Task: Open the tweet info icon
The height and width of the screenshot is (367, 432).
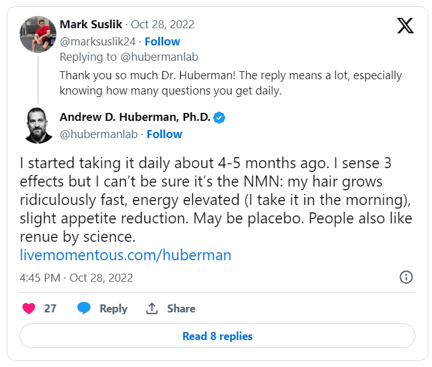Action: pos(406,277)
